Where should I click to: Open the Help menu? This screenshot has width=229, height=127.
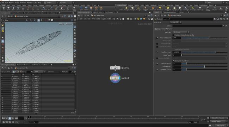(x=39, y=2)
